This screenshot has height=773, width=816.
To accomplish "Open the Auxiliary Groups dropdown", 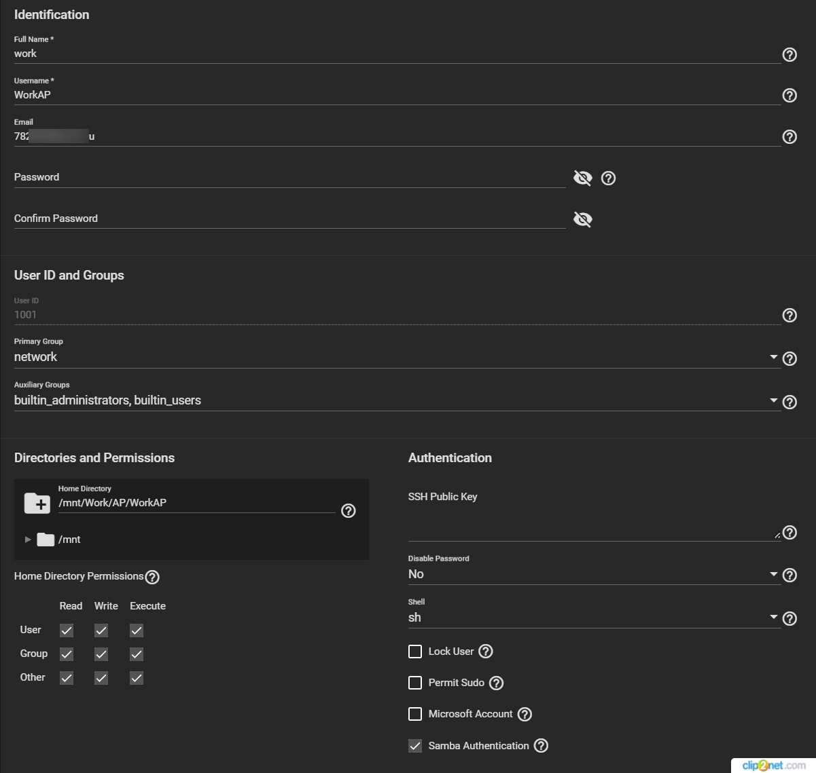I will [x=397, y=400].
